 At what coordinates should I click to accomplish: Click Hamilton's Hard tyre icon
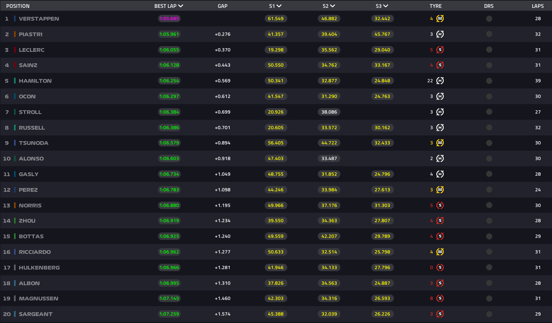pos(440,81)
